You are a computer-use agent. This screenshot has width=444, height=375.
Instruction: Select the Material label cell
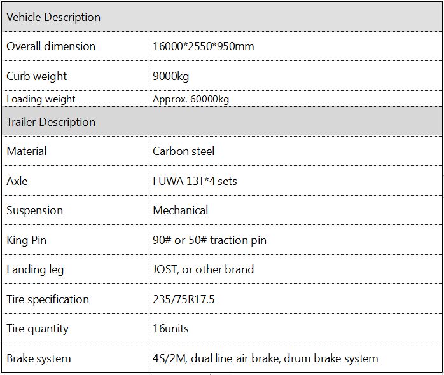point(75,151)
